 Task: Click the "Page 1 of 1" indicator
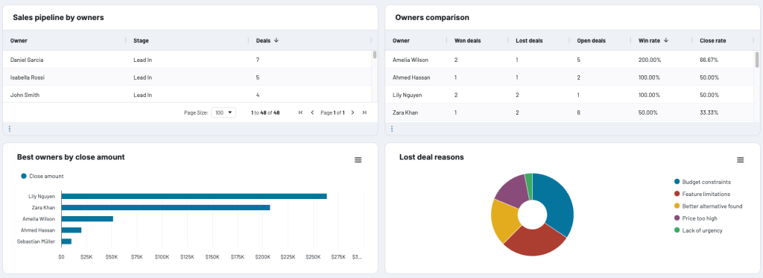[x=332, y=113]
